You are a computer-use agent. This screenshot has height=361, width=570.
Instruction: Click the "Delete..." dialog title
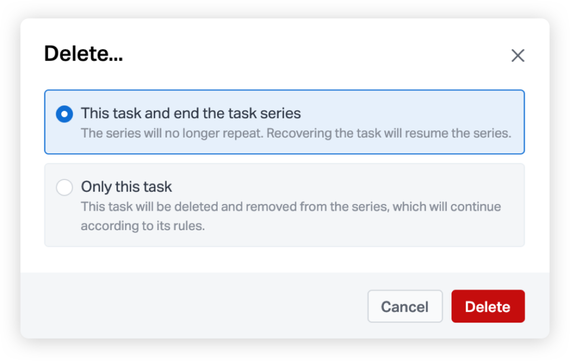click(83, 53)
